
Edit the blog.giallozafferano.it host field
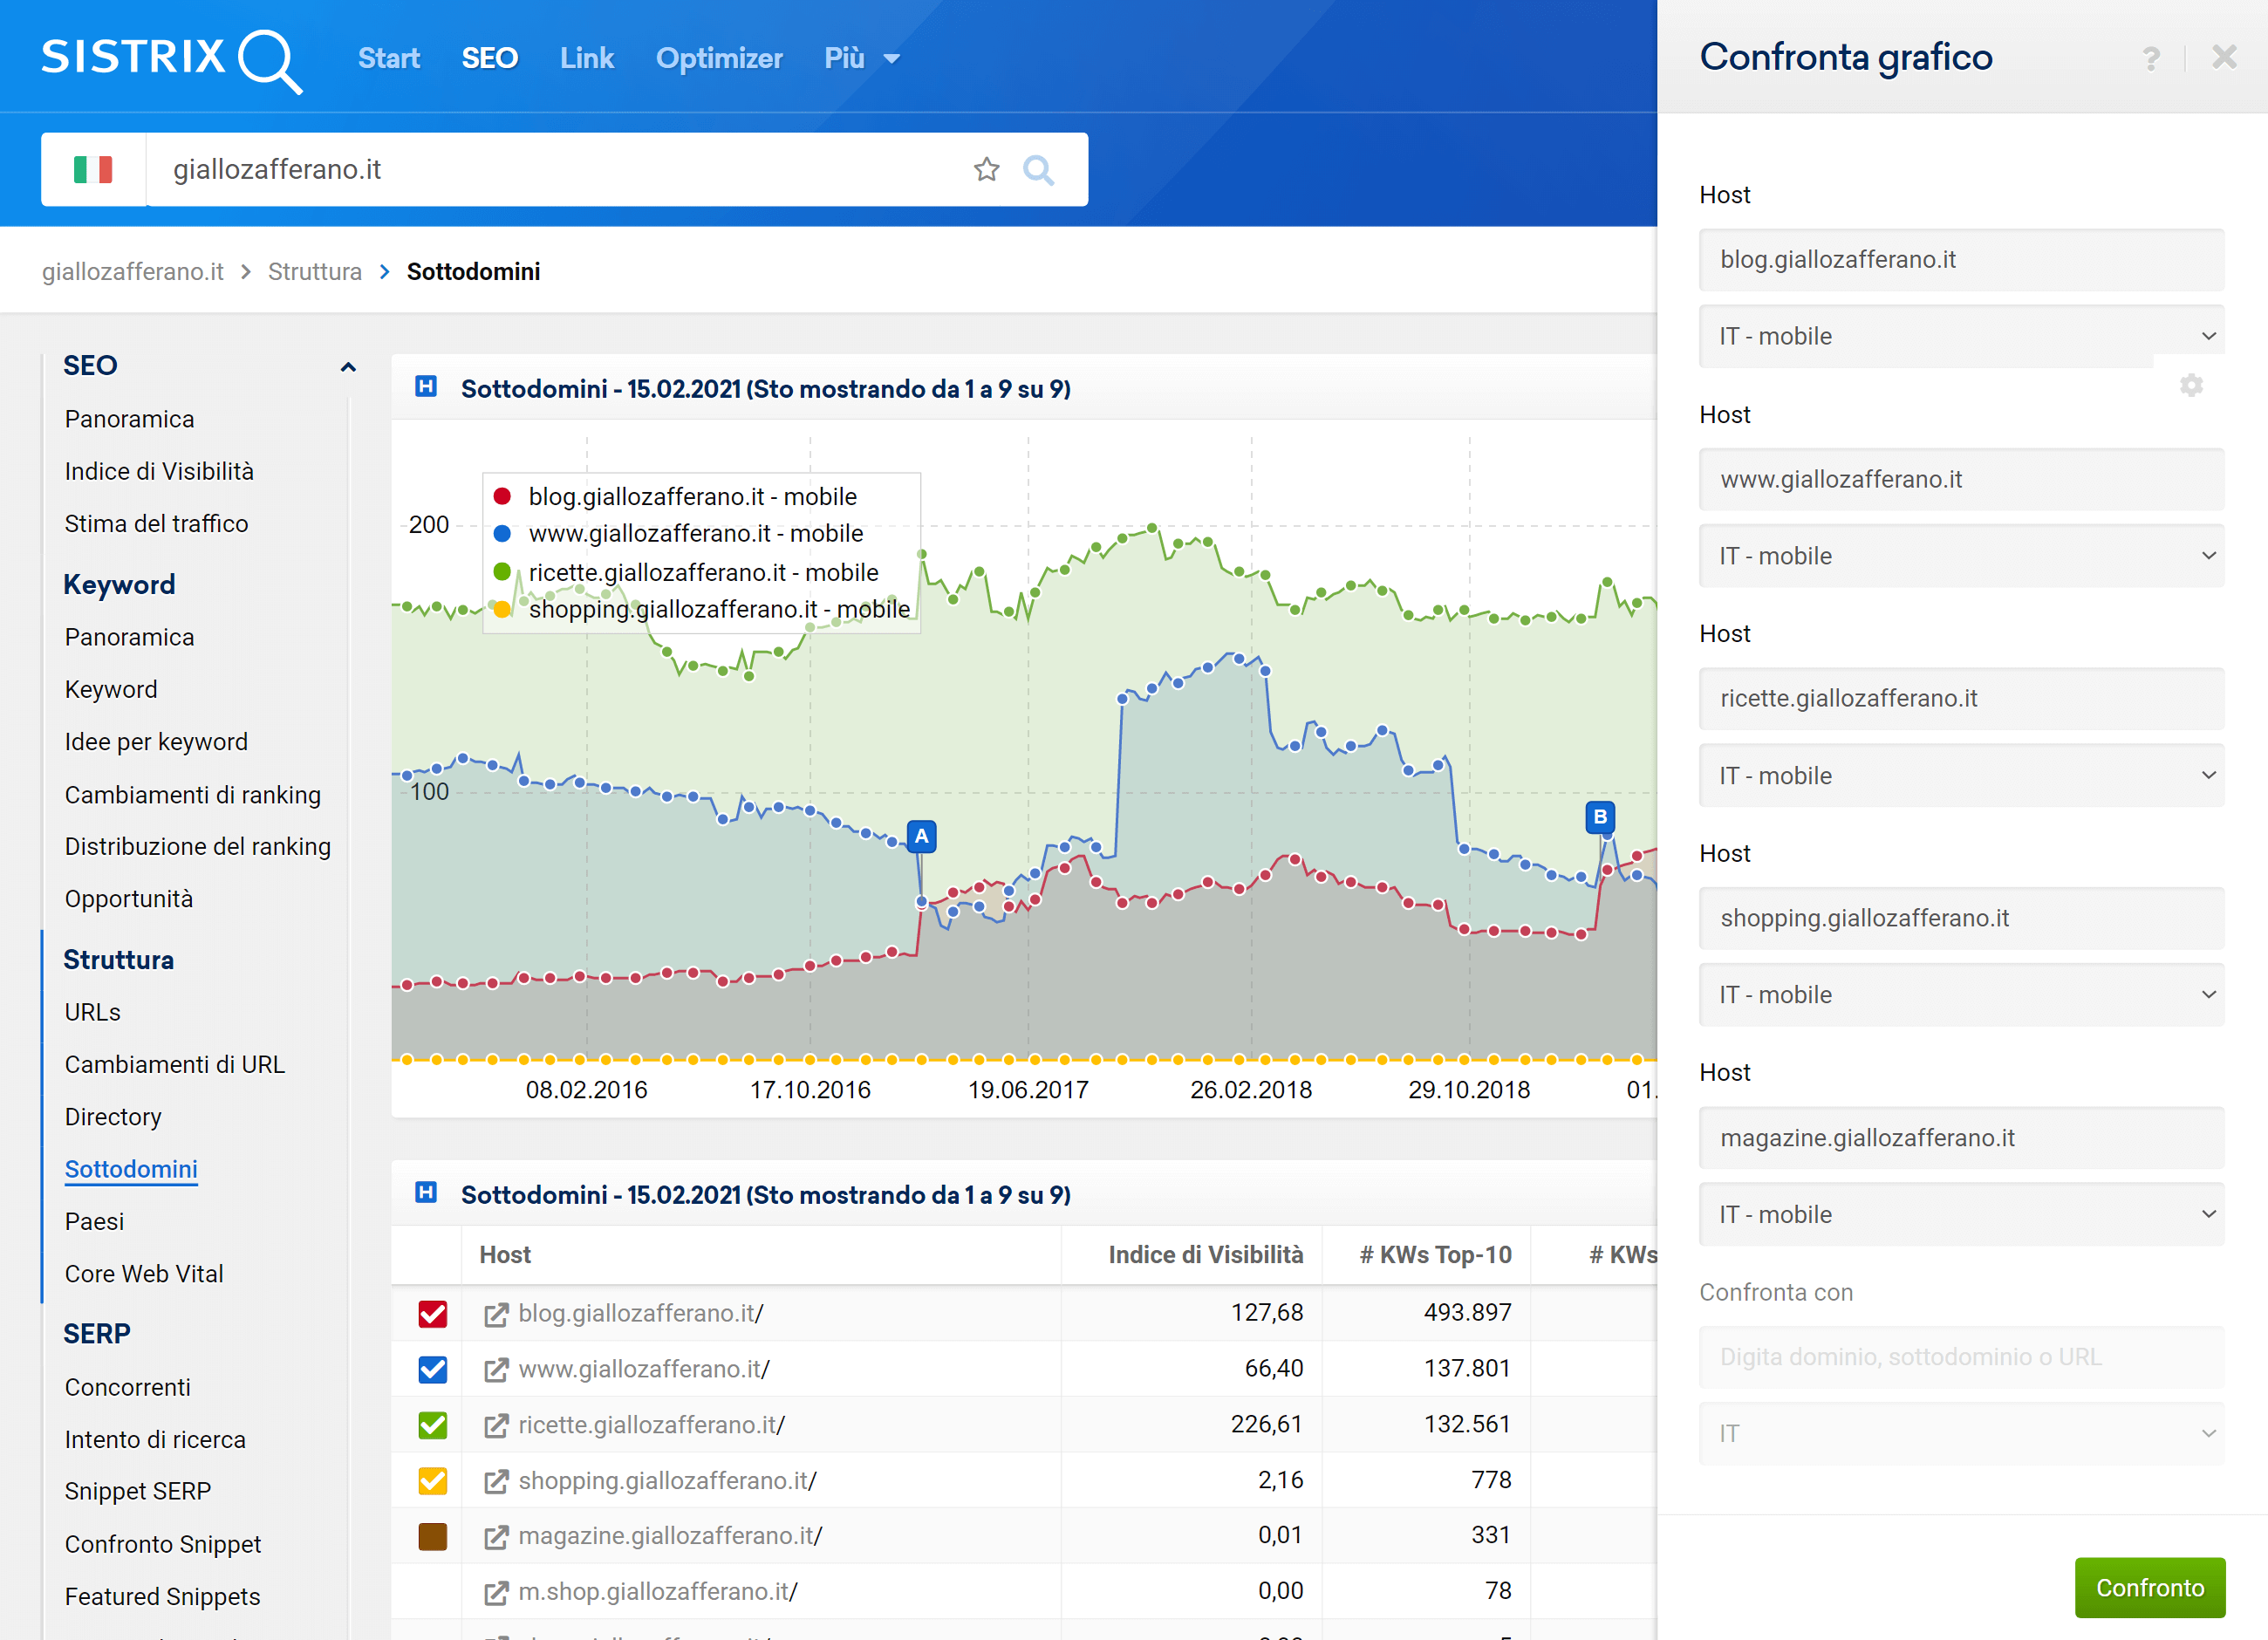(x=1960, y=260)
